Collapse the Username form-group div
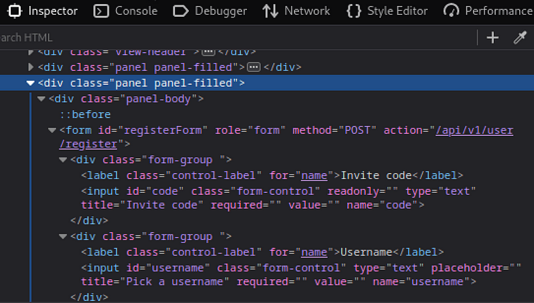Viewport: 534px width, 303px height. (63, 237)
